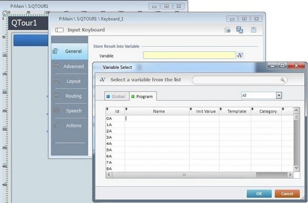Click the yellow Variable input field

pos(189,55)
